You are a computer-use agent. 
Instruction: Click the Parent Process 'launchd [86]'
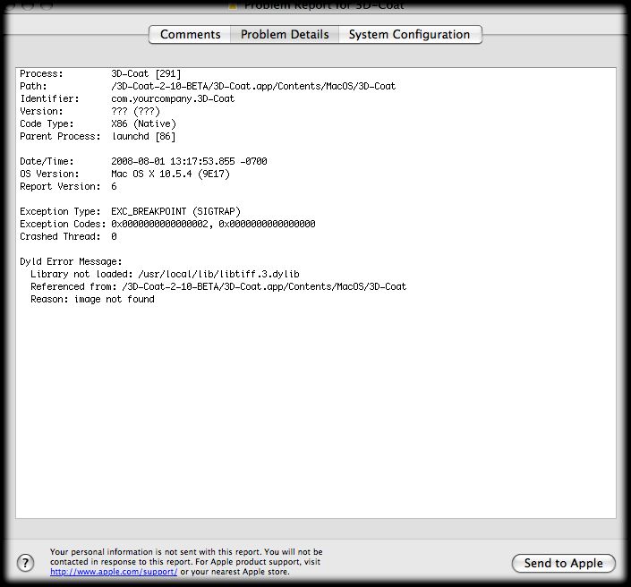[x=143, y=136]
